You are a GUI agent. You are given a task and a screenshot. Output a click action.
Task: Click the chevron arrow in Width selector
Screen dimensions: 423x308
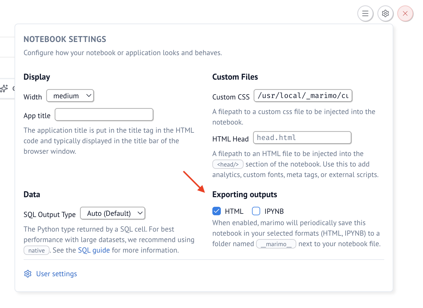(89, 96)
